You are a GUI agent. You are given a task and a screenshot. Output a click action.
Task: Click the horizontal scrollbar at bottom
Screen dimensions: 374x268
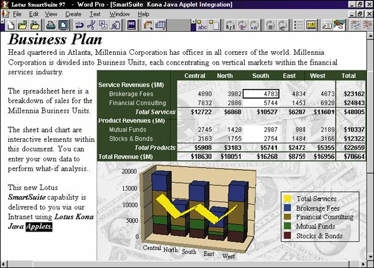[x=183, y=264]
